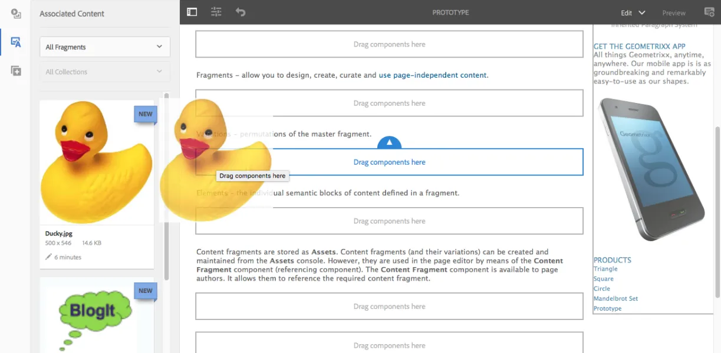
Task: Switch to Preview mode
Action: click(674, 12)
